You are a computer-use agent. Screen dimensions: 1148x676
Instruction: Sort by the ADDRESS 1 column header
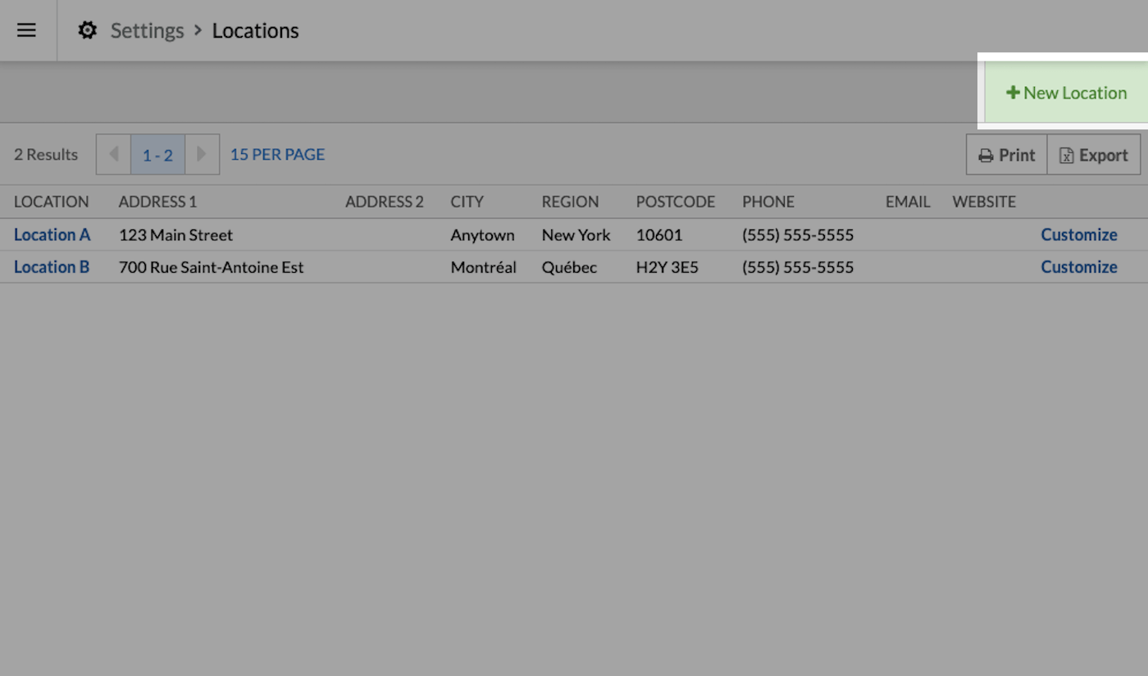157,202
